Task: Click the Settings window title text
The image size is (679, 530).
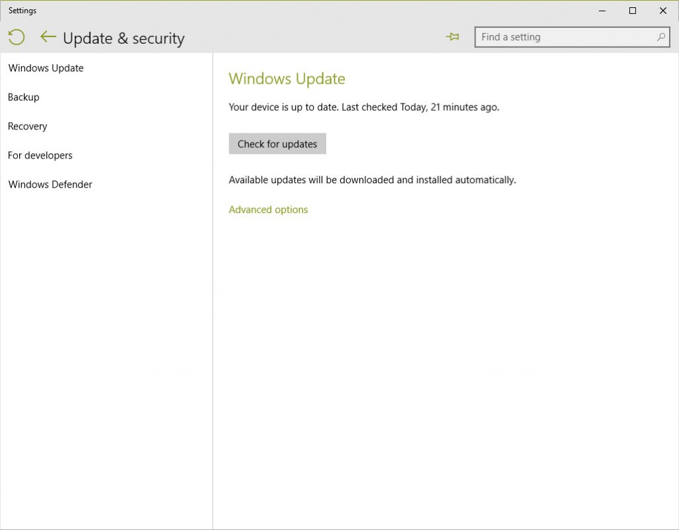Action: pos(23,11)
